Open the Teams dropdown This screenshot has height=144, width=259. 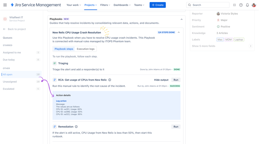(x=139, y=5)
